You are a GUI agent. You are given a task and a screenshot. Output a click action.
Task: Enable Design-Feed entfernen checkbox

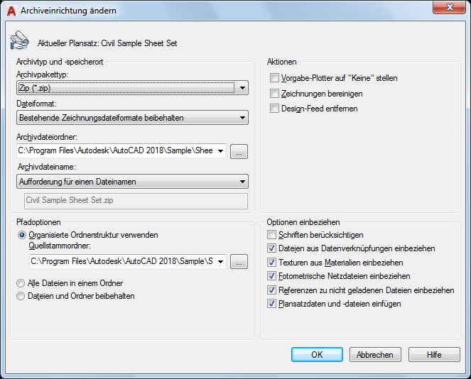click(x=274, y=109)
